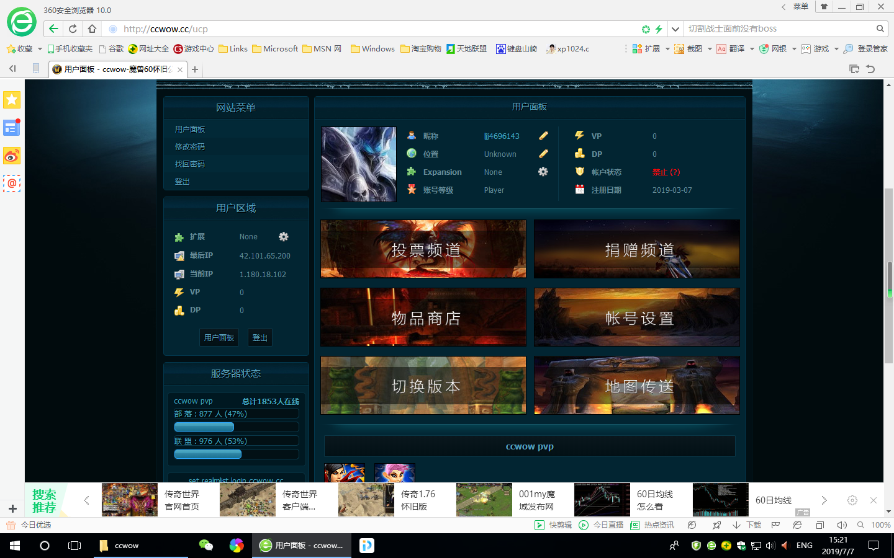
Task: Click gear icon in user area sidebar
Action: [284, 237]
